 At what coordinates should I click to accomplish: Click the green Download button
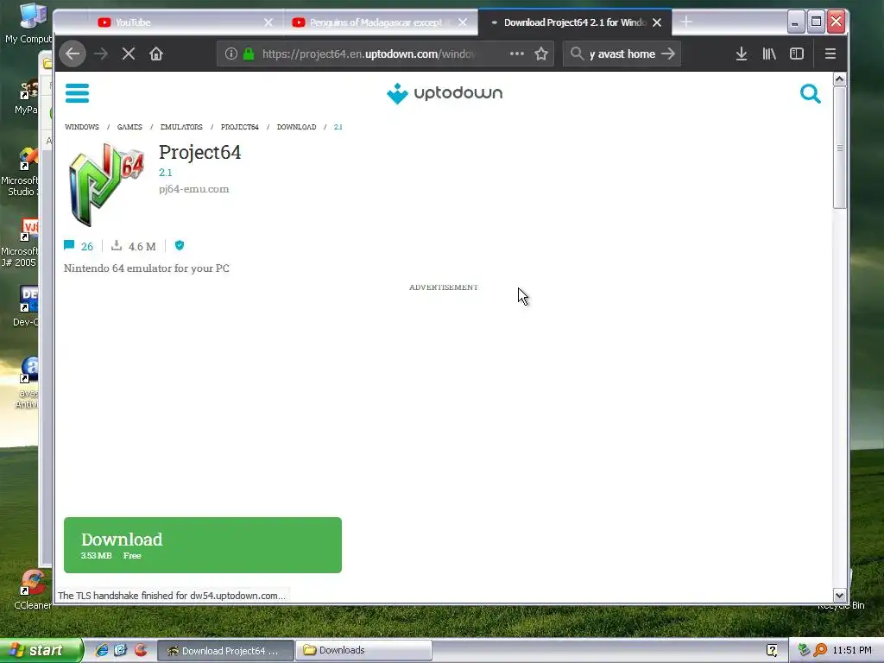coord(203,546)
